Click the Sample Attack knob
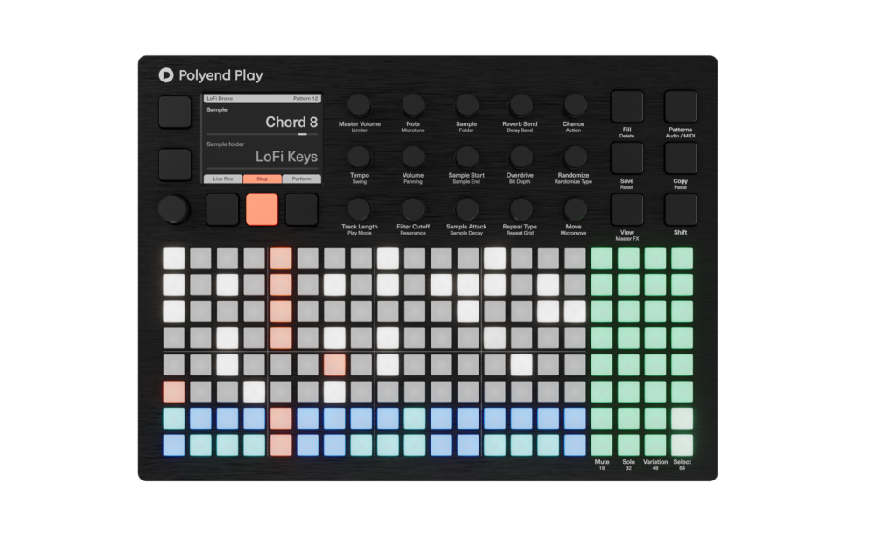 [466, 209]
